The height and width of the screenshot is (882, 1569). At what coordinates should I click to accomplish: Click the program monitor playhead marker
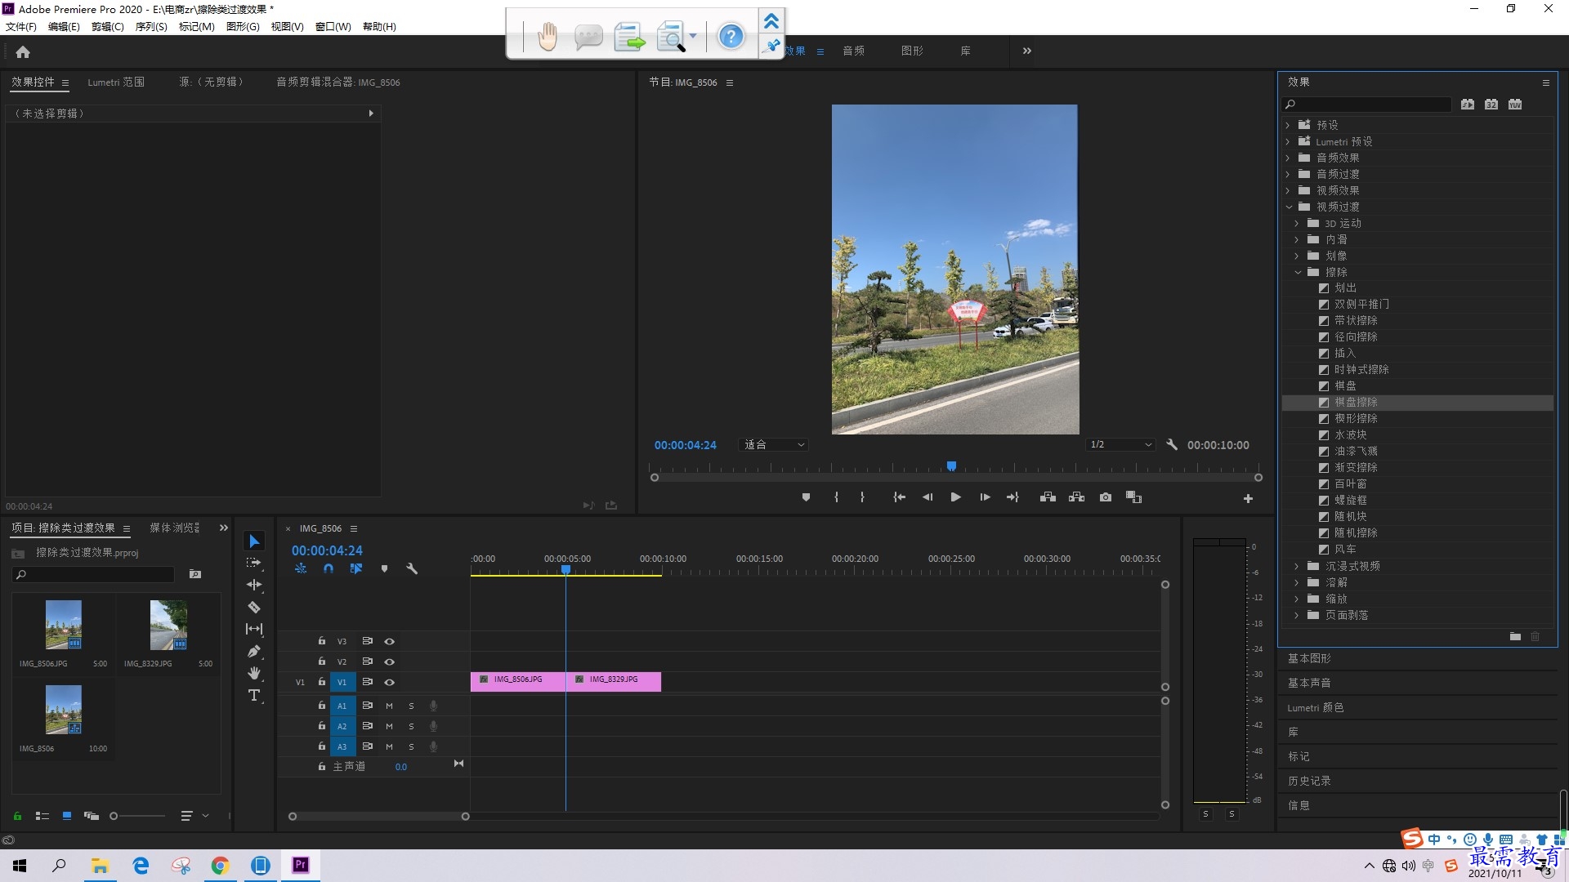(951, 466)
